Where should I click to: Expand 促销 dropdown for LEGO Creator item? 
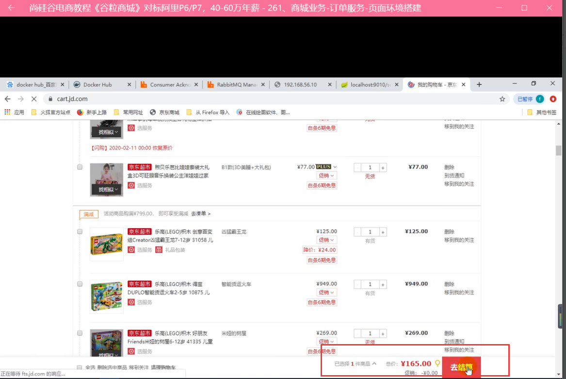pyautogui.click(x=326, y=240)
